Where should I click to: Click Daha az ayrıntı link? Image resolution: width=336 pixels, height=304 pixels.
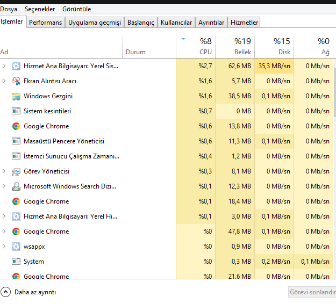35,292
